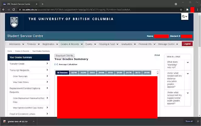Open Exams menu

(x=91, y=44)
